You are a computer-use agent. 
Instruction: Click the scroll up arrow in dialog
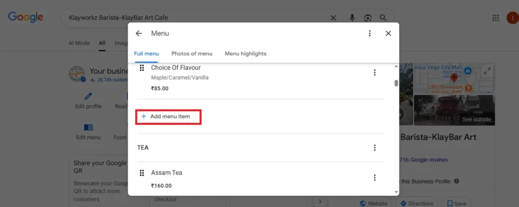pos(396,66)
